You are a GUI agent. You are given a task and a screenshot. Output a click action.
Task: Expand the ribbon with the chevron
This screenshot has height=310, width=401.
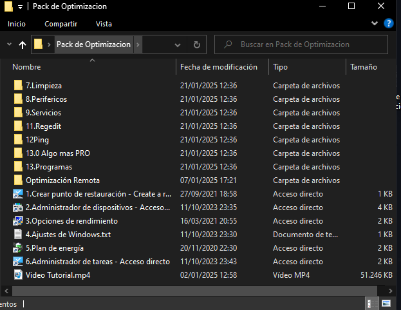(375, 24)
